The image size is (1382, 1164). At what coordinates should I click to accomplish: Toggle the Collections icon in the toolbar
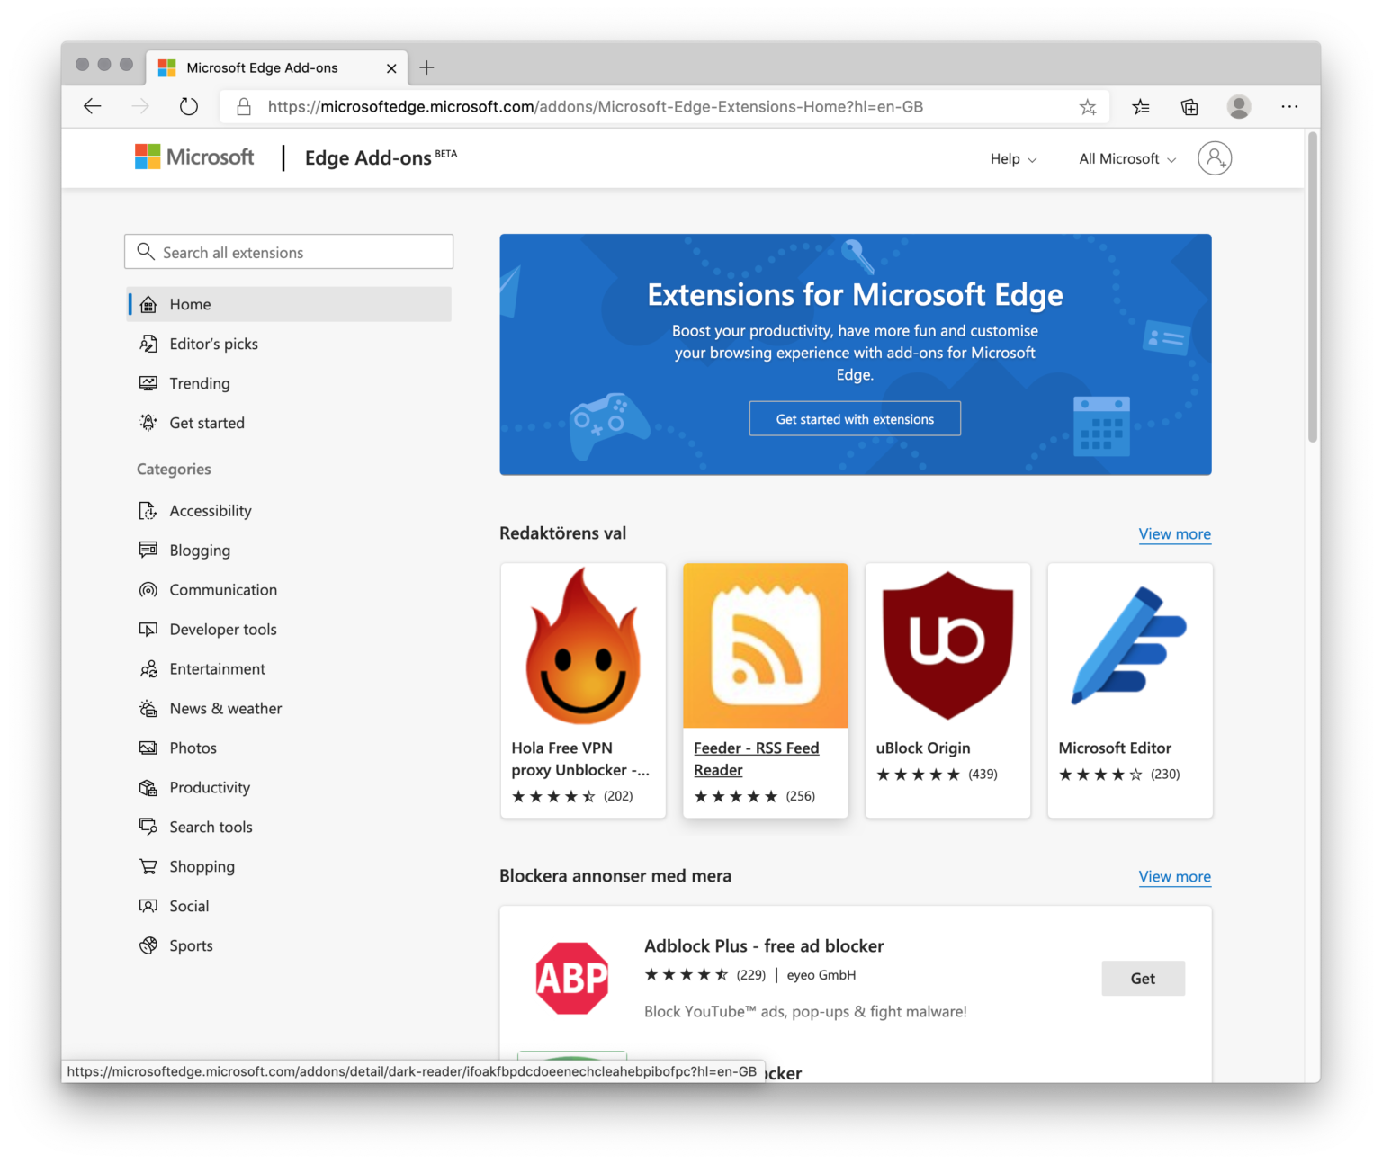point(1189,106)
